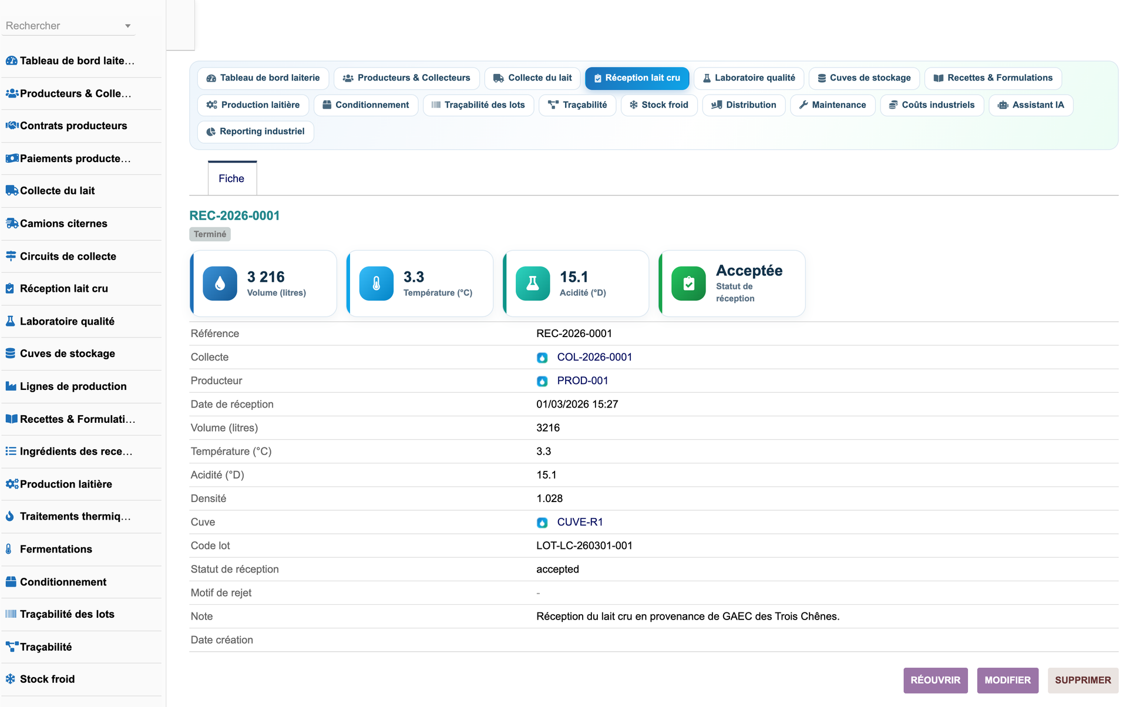Click the Producteurs & Colle… people icon in sidebar
1143x707 pixels.
coord(11,93)
